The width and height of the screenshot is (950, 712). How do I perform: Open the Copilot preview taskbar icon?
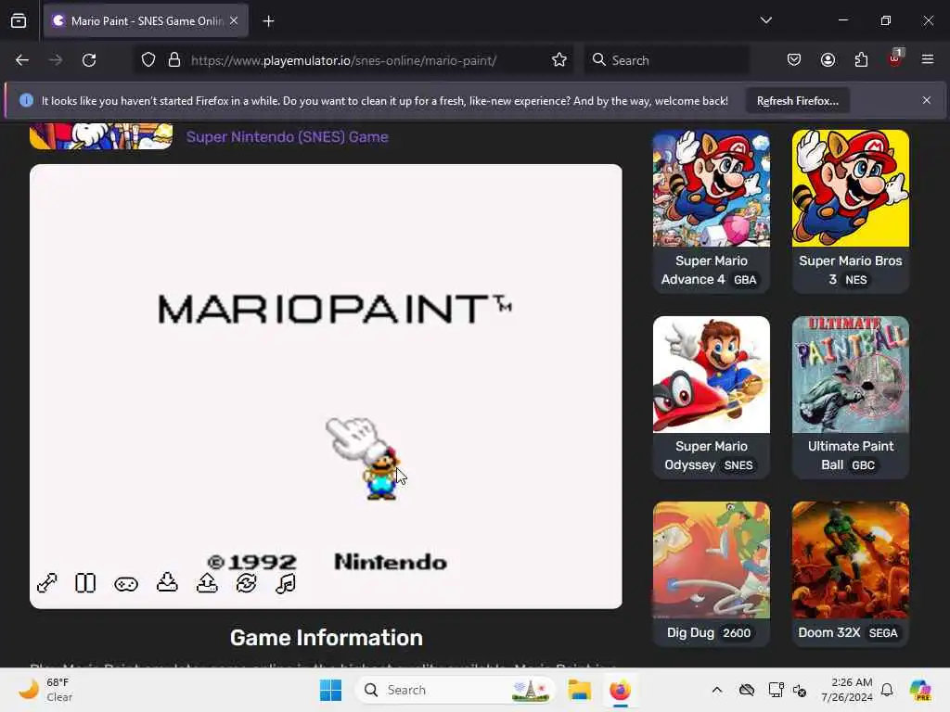[920, 690]
